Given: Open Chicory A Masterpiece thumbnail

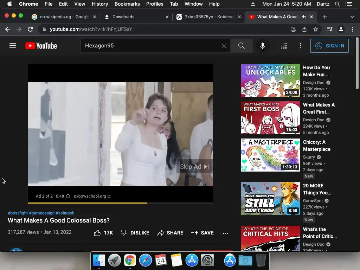Looking at the screenshot, I should [270, 155].
